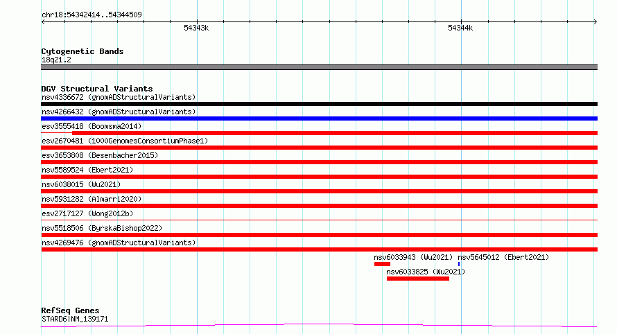Select variant label esv3555418 (Boomsma2014)
This screenshot has width=617, height=334.
click(92, 126)
